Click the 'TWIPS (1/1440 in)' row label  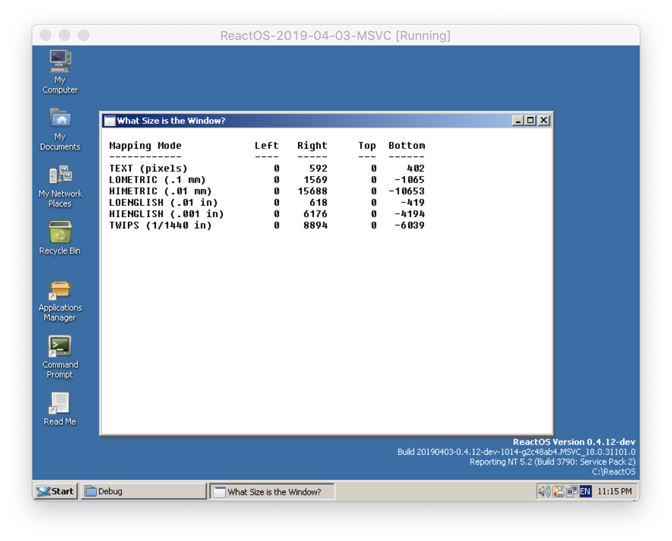[x=160, y=225]
